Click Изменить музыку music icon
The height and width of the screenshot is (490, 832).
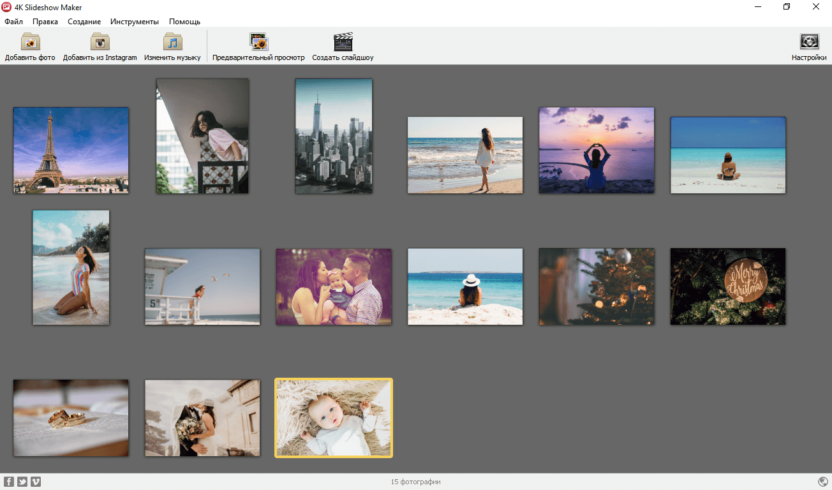click(172, 42)
